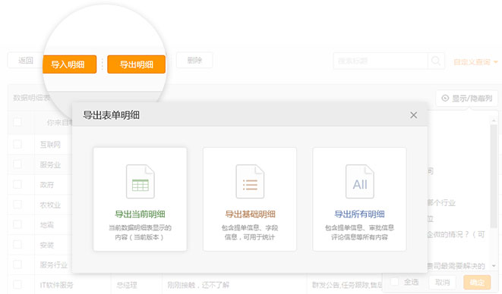Focus the search input field
Image resolution: width=502 pixels, height=294 pixels.
[380, 61]
